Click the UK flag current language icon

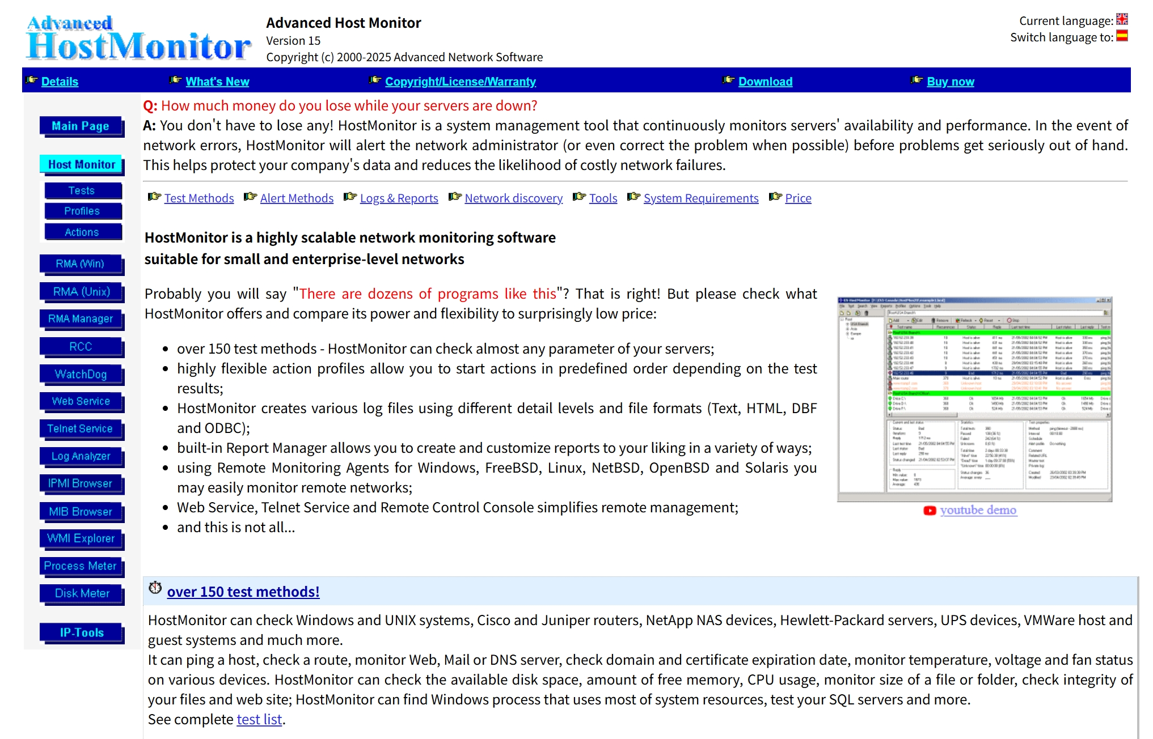point(1122,19)
